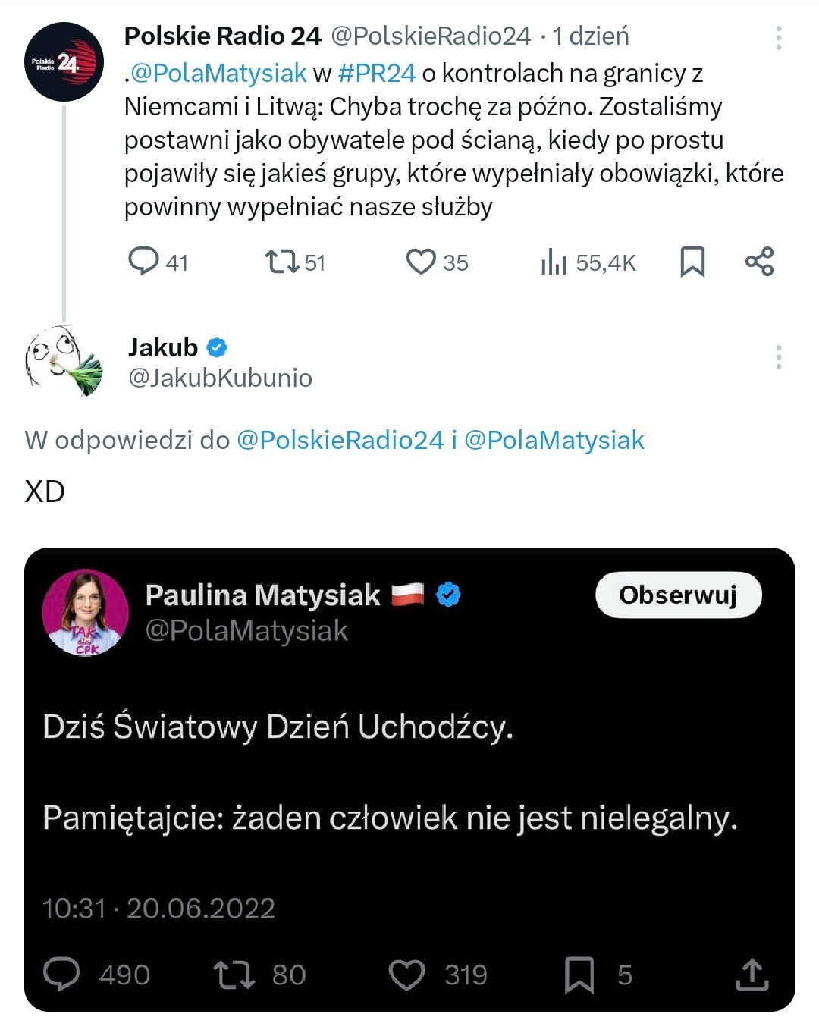Image resolution: width=819 pixels, height=1033 pixels.
Task: Share the Polskie Radio 24 tweet
Action: [759, 262]
